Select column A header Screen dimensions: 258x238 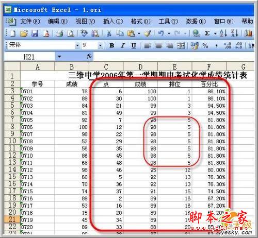37,66
